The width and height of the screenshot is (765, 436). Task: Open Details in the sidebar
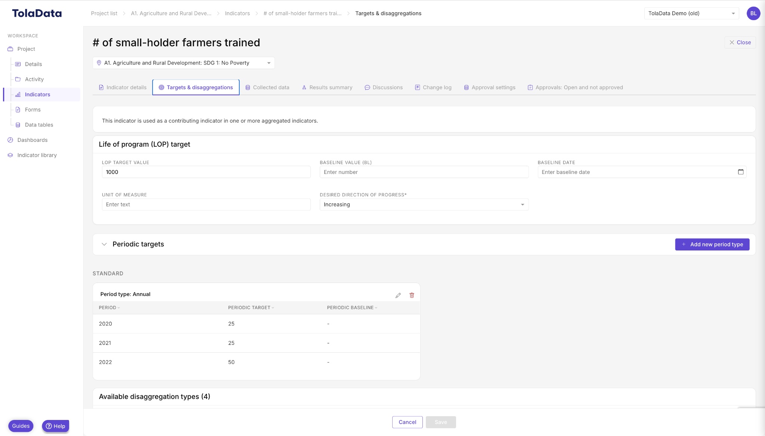pos(33,64)
